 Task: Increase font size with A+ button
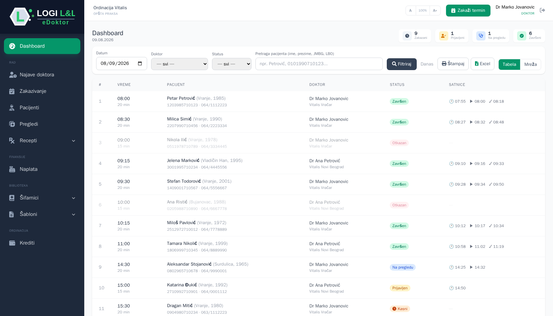pos(435,11)
